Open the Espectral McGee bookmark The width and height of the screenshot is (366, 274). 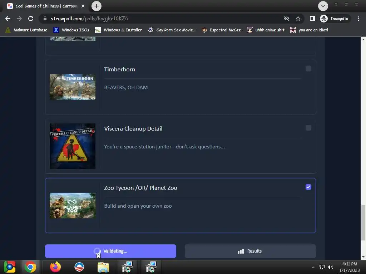pos(221,30)
